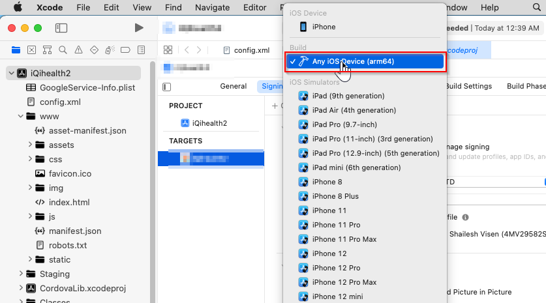The image size is (546, 303).
Task: Open the Find menu
Action: 173,7
